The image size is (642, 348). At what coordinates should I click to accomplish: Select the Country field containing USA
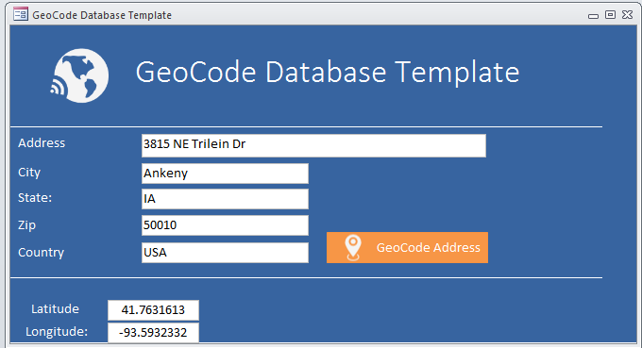pos(225,253)
